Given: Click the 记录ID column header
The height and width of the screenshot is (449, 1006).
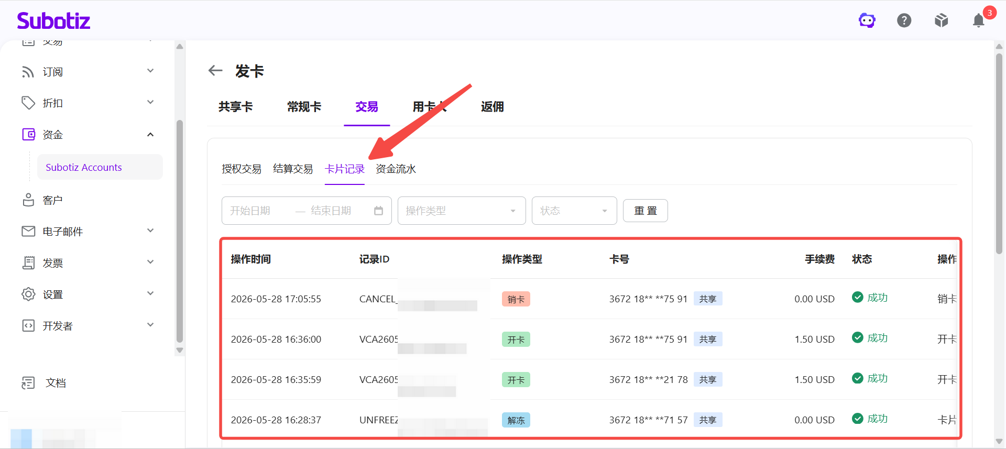Looking at the screenshot, I should click(x=374, y=259).
